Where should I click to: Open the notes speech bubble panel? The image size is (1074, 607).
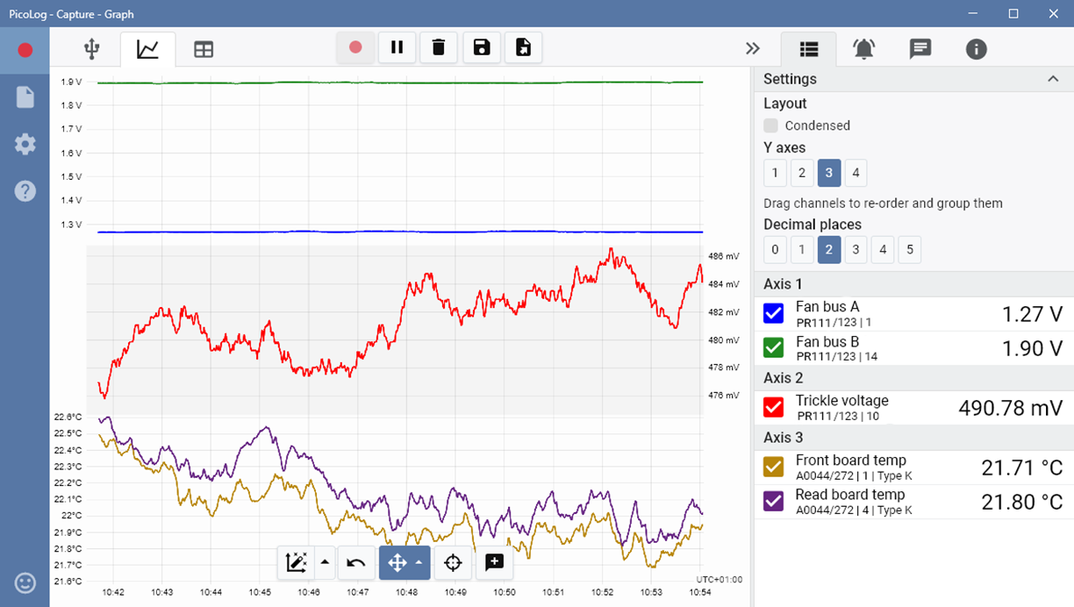(920, 49)
